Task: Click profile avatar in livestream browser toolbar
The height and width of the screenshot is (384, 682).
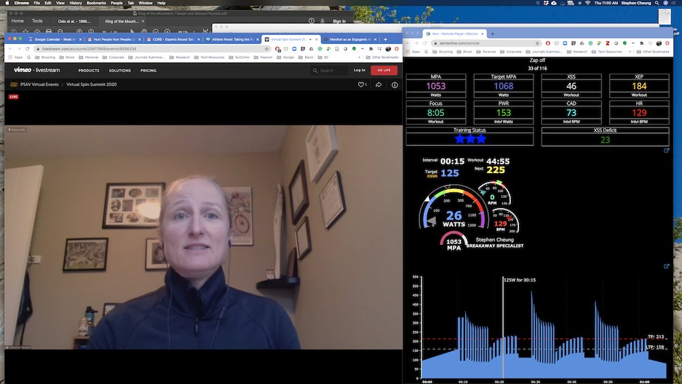Action: click(x=388, y=48)
